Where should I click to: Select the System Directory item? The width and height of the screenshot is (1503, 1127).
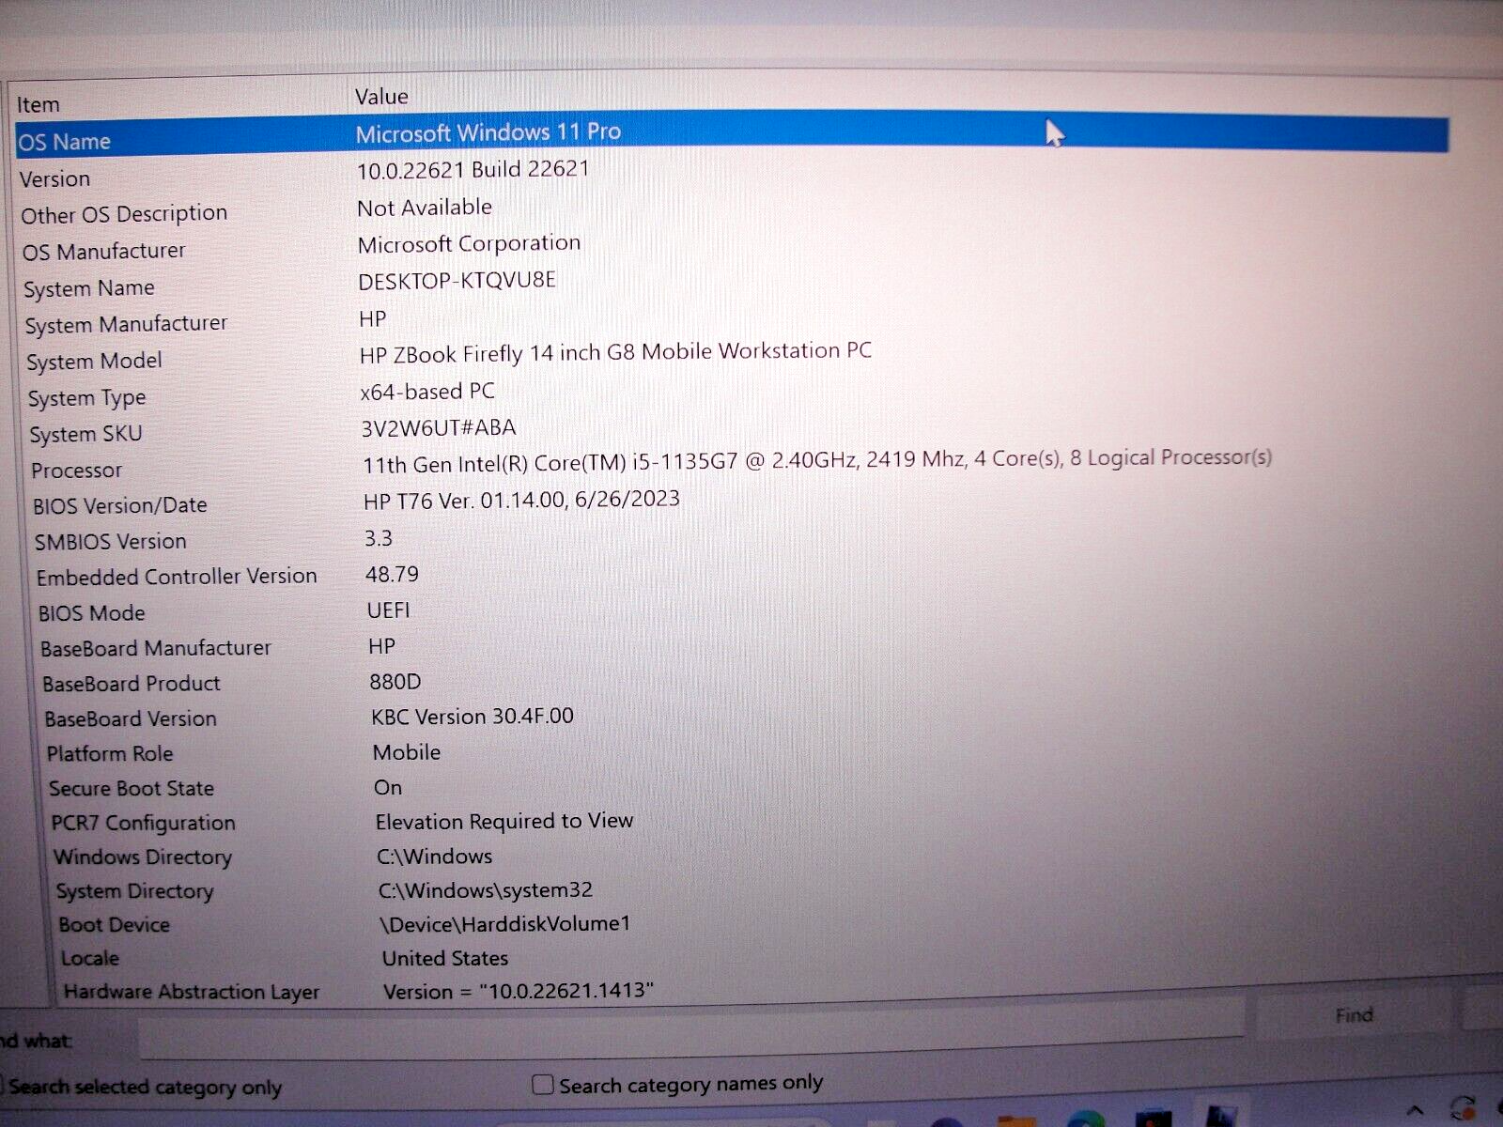[x=134, y=891]
